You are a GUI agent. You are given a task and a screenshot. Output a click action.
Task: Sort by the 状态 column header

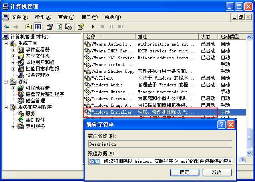[x=208, y=37]
